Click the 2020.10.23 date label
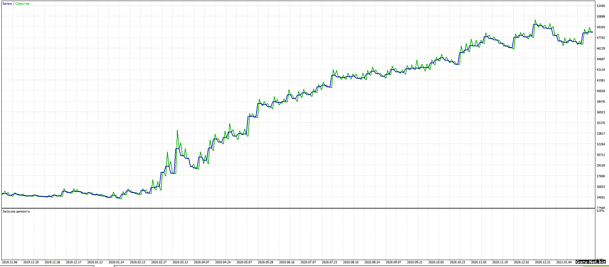609x267 pixels. point(457,262)
